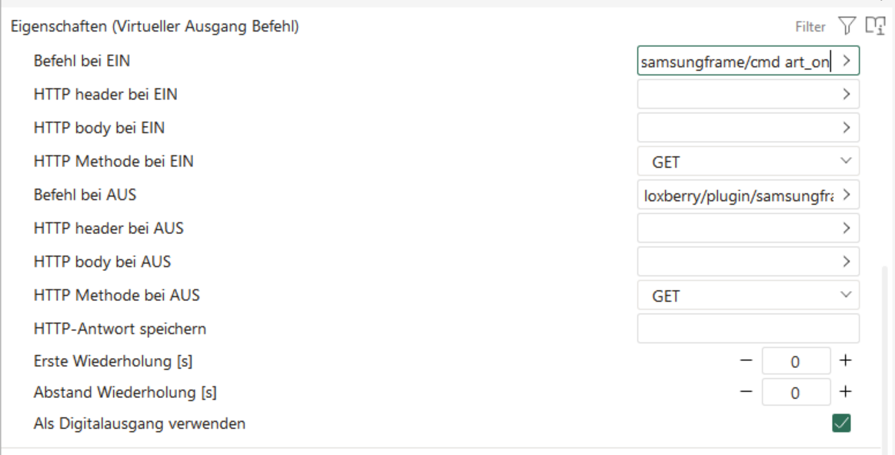Screen dimensions: 895x455
Task: Click the Abstand Wiederholung value field
Action: [796, 392]
